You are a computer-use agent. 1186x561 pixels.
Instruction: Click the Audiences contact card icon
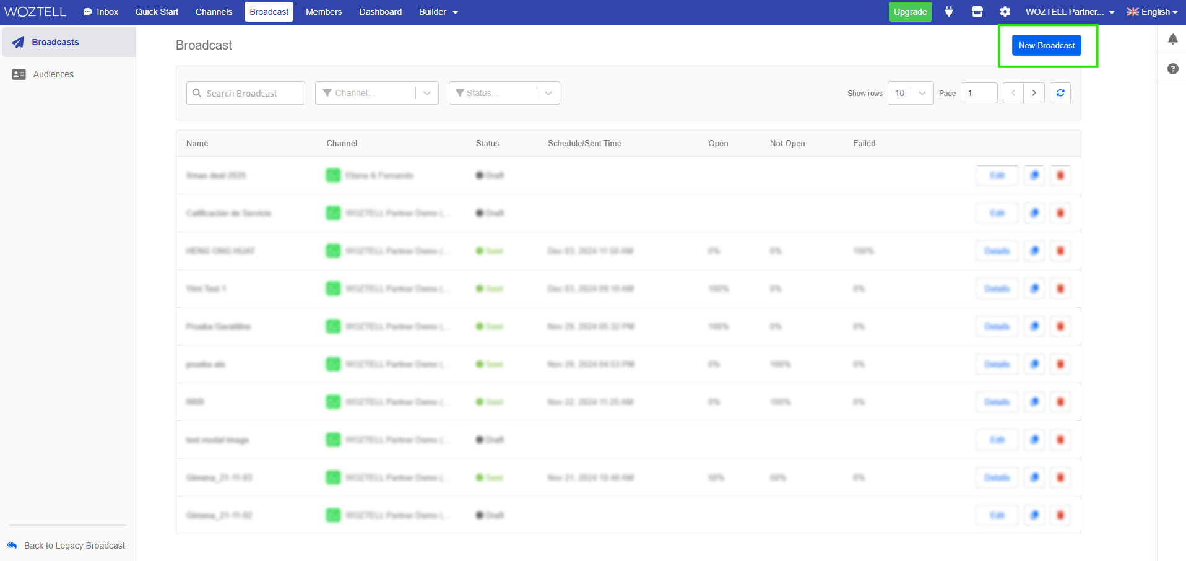(x=19, y=74)
